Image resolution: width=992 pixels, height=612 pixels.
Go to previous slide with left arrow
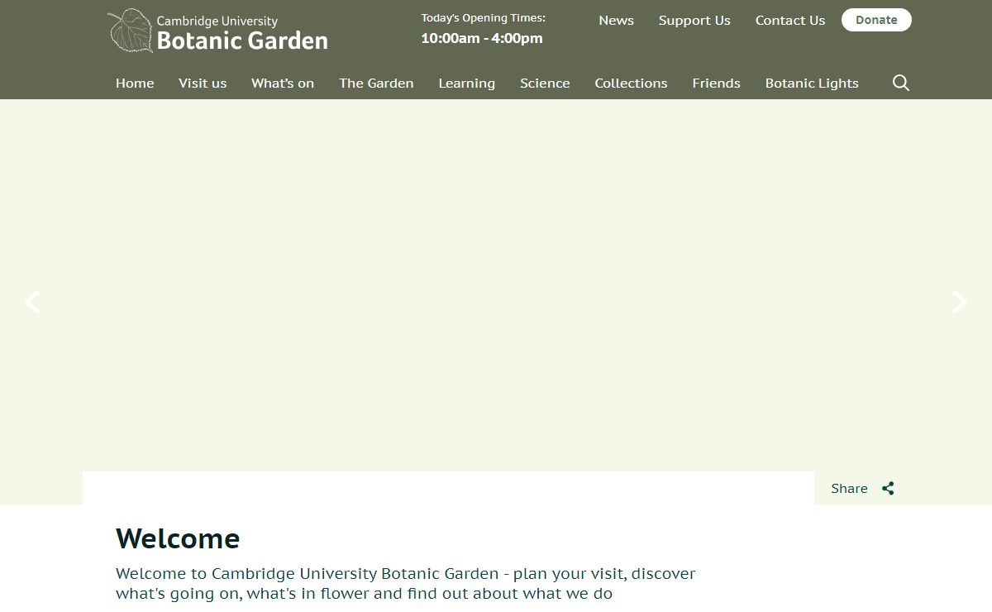(x=32, y=302)
